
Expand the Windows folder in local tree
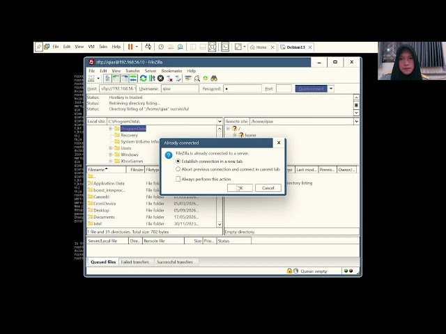tap(111, 154)
